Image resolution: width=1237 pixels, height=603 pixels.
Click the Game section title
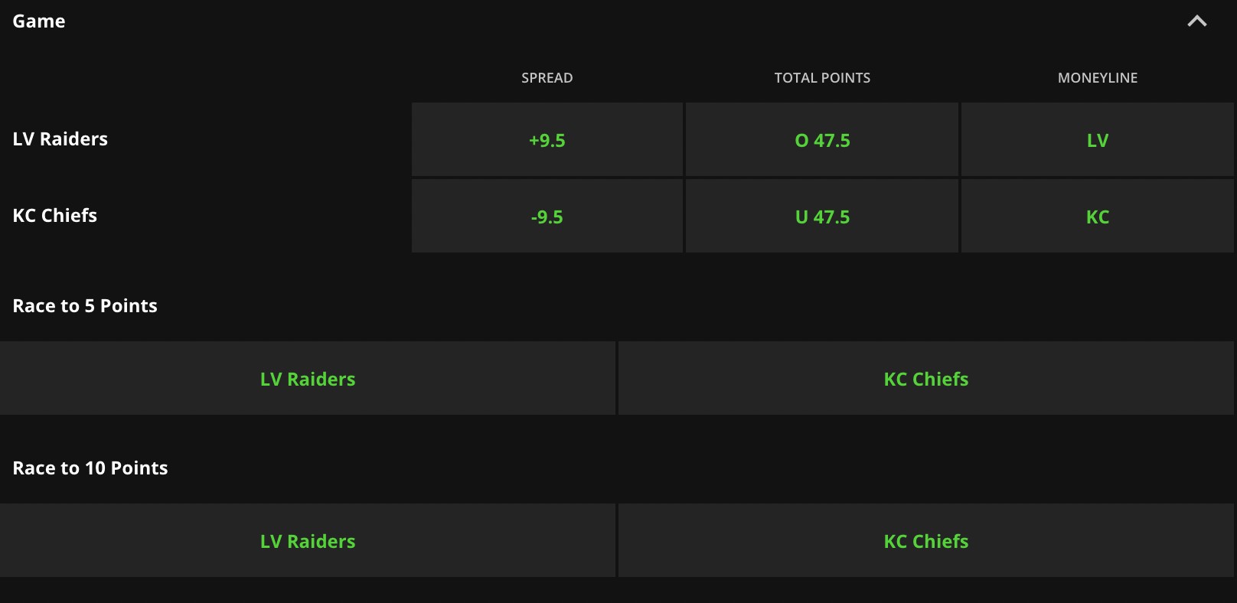coord(39,21)
